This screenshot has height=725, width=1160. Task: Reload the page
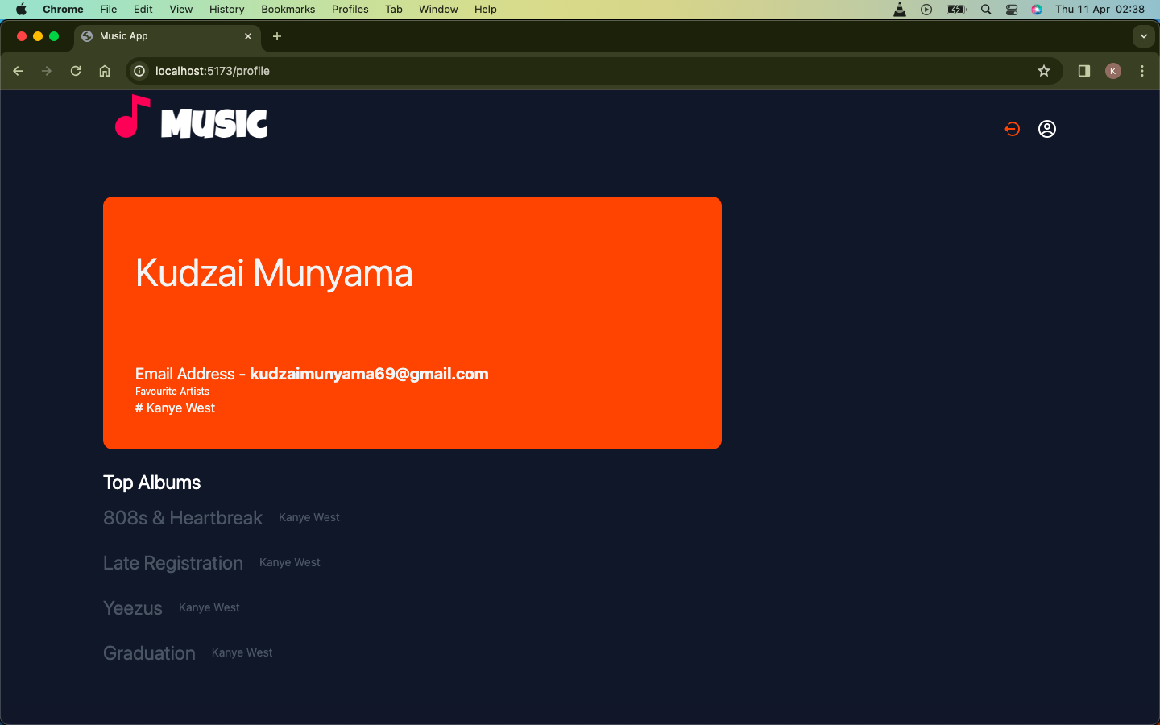pyautogui.click(x=76, y=71)
